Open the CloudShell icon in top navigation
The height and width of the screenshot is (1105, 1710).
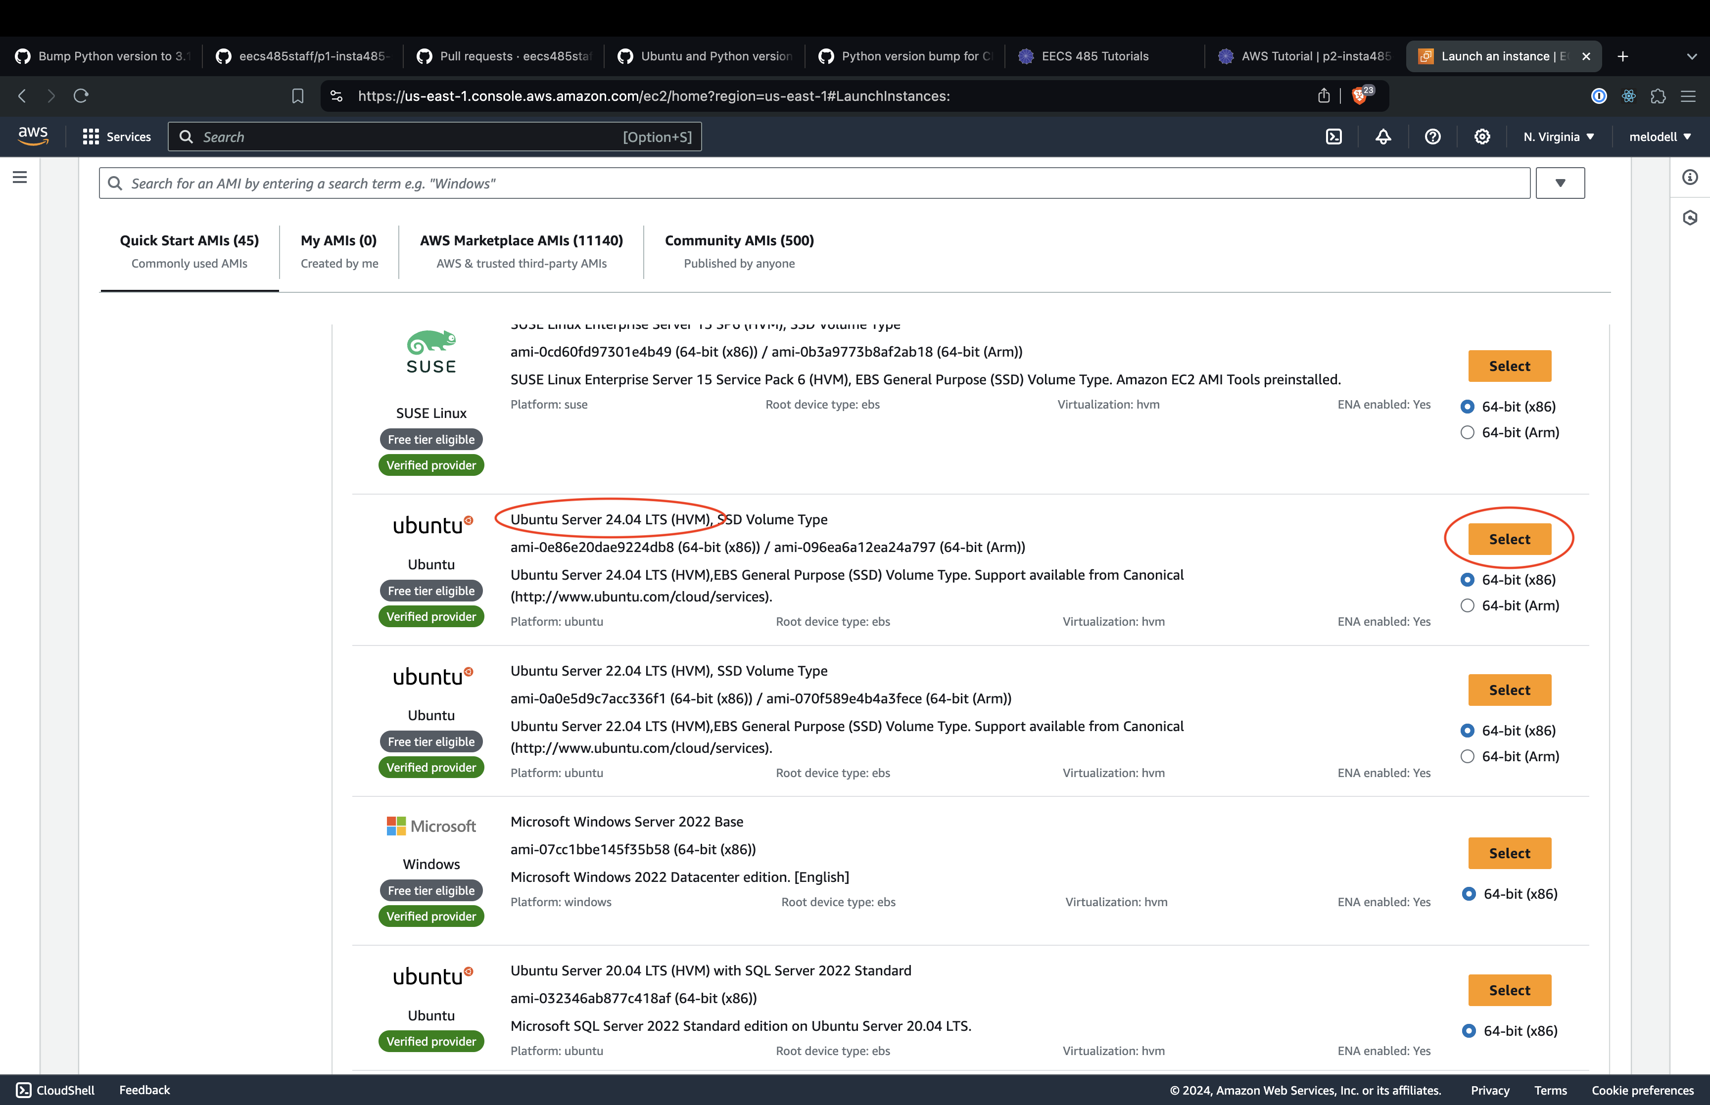1333,137
